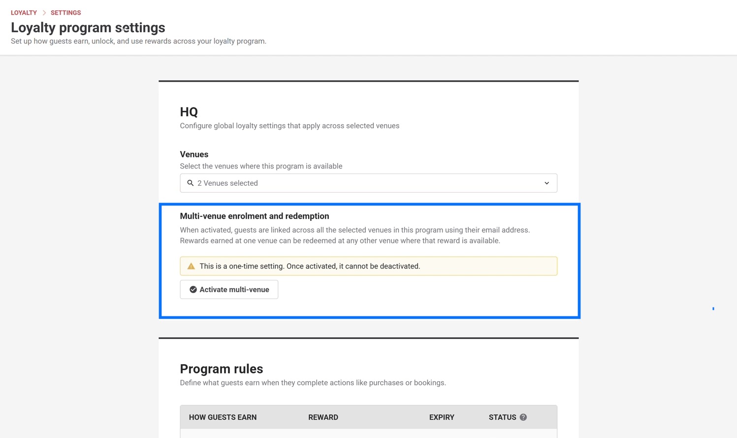Image resolution: width=737 pixels, height=438 pixels.
Task: Click the HOW GUESTS EARN column header
Action: click(x=223, y=417)
